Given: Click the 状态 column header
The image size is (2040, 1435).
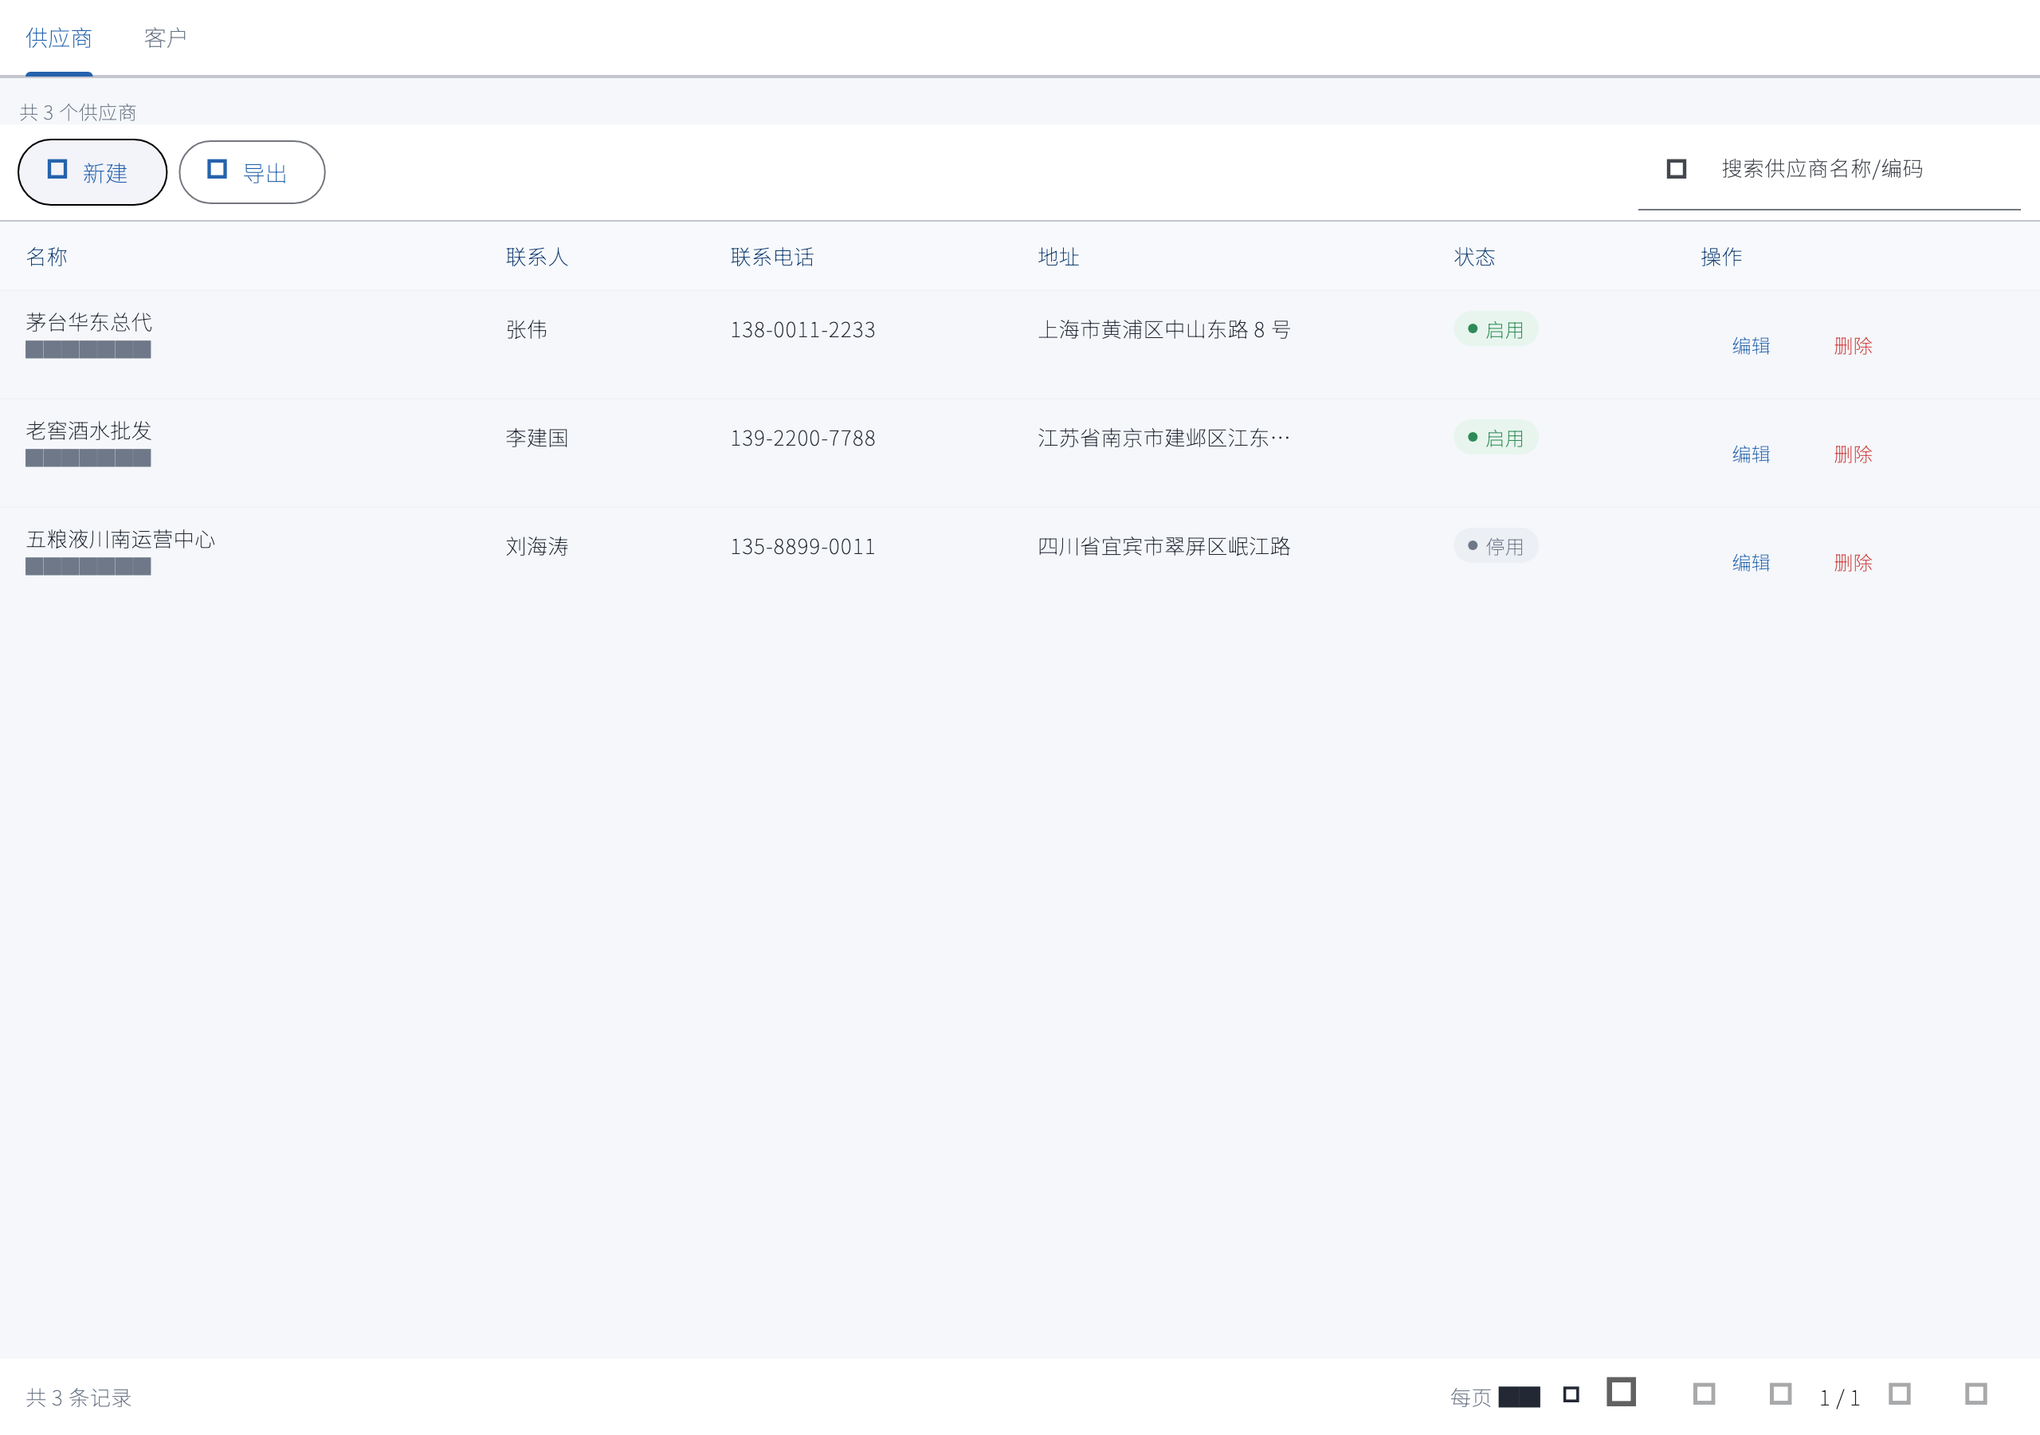Looking at the screenshot, I should click(1474, 257).
